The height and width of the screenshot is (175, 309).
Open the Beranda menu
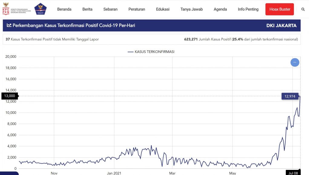(x=64, y=9)
